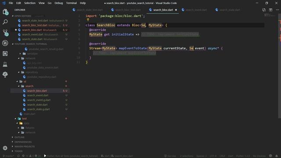This screenshot has width=281, height=158.
Task: Collapse the Open Editors section
Action: (22, 16)
